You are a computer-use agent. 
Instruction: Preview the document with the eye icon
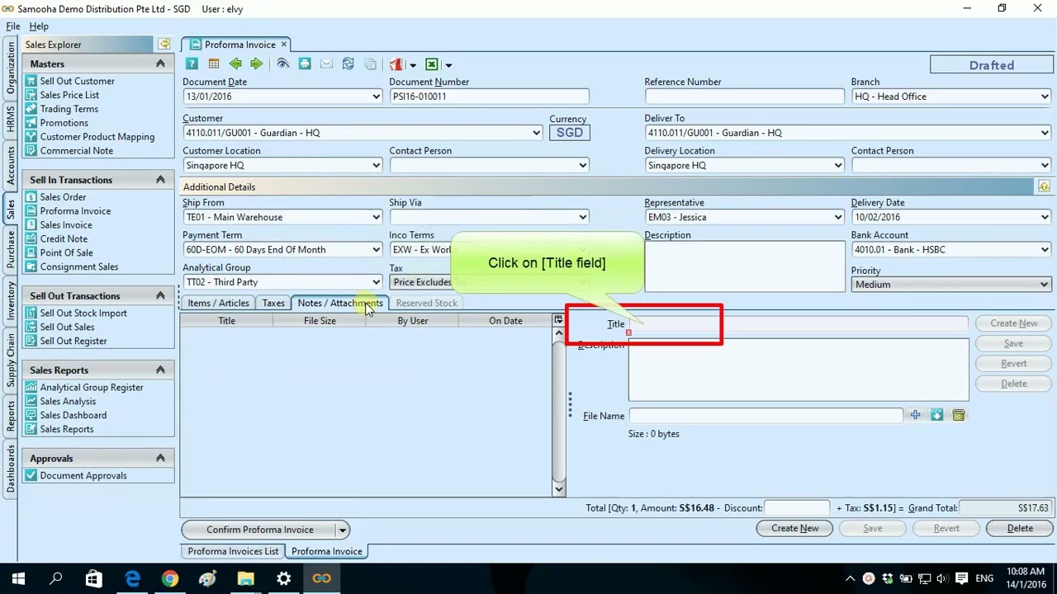(x=283, y=64)
